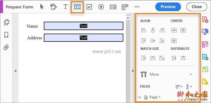Match width of selected fields
The height and width of the screenshot is (103, 211).
click(x=153, y=58)
